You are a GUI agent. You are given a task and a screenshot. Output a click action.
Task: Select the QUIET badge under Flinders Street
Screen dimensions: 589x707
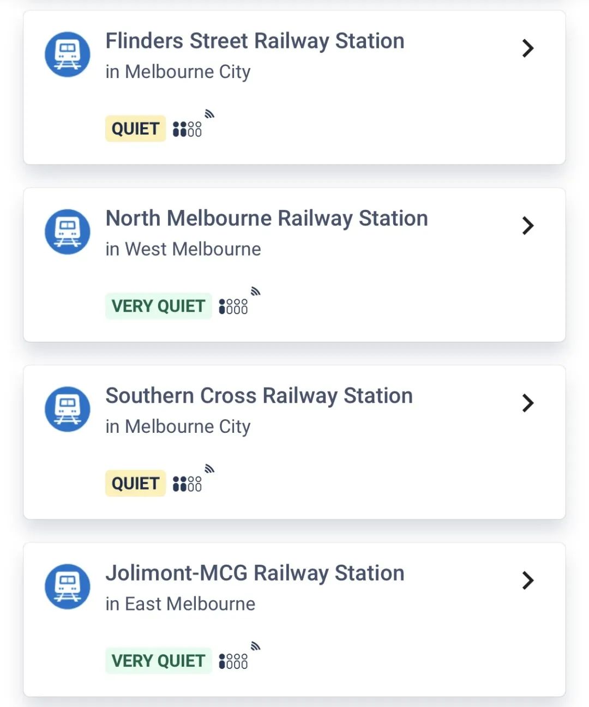pos(135,129)
